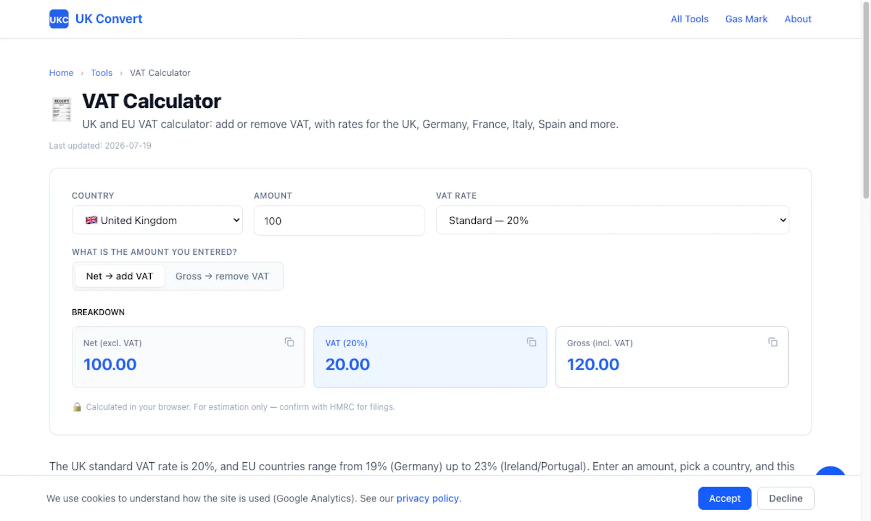Screen dimensions: 871x521
Task: Open All Tools in navigation
Action: point(690,19)
